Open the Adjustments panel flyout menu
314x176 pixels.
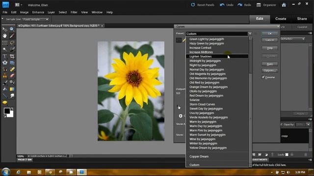[310, 160]
